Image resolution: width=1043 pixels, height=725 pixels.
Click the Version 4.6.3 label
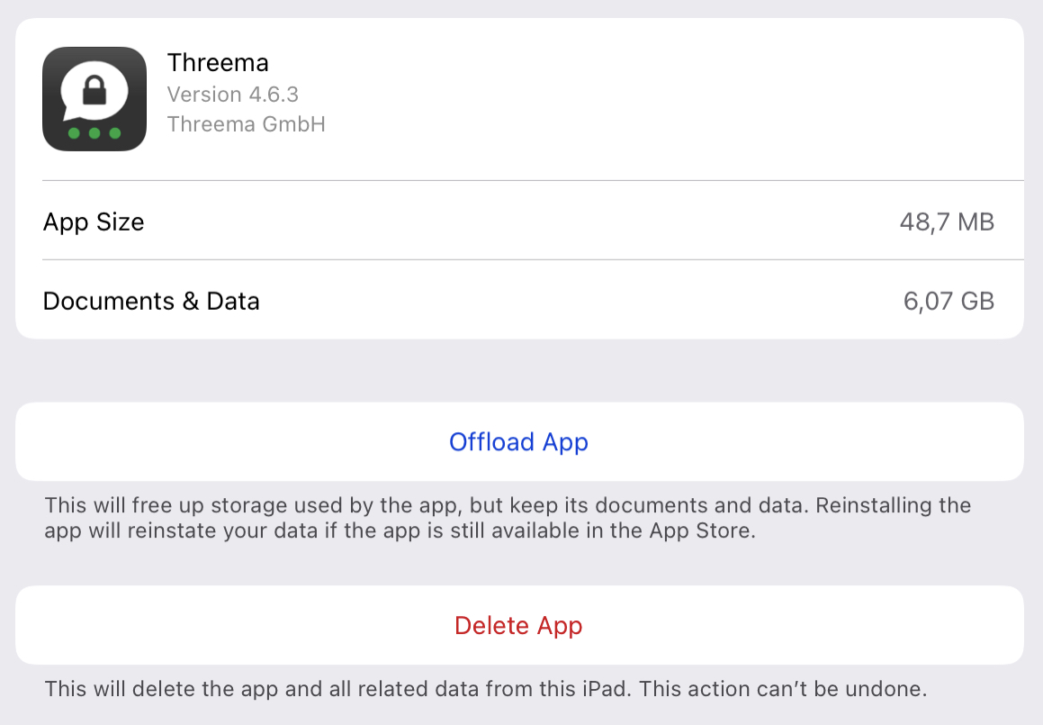233,94
